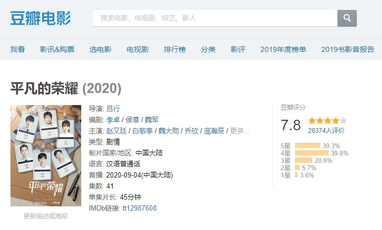Click the premiere date 2020-09-04(中国大陆)
382x230 pixels.
point(139,175)
